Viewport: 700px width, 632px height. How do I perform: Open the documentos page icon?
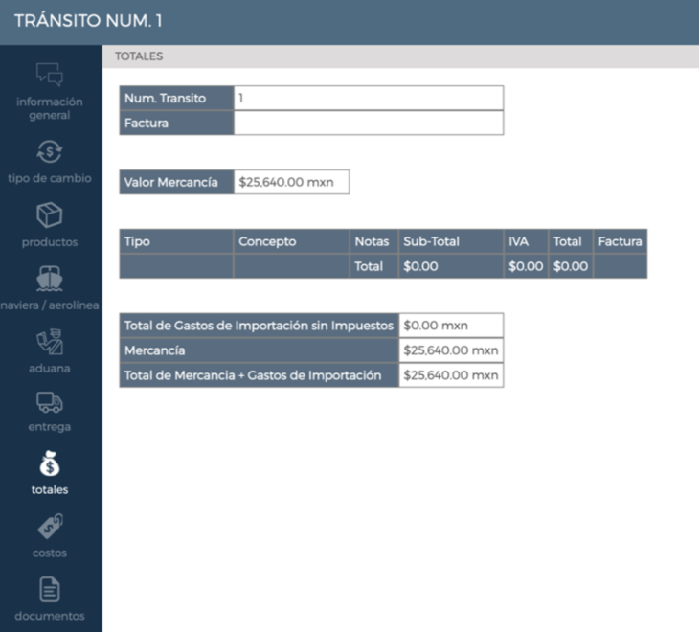49,590
